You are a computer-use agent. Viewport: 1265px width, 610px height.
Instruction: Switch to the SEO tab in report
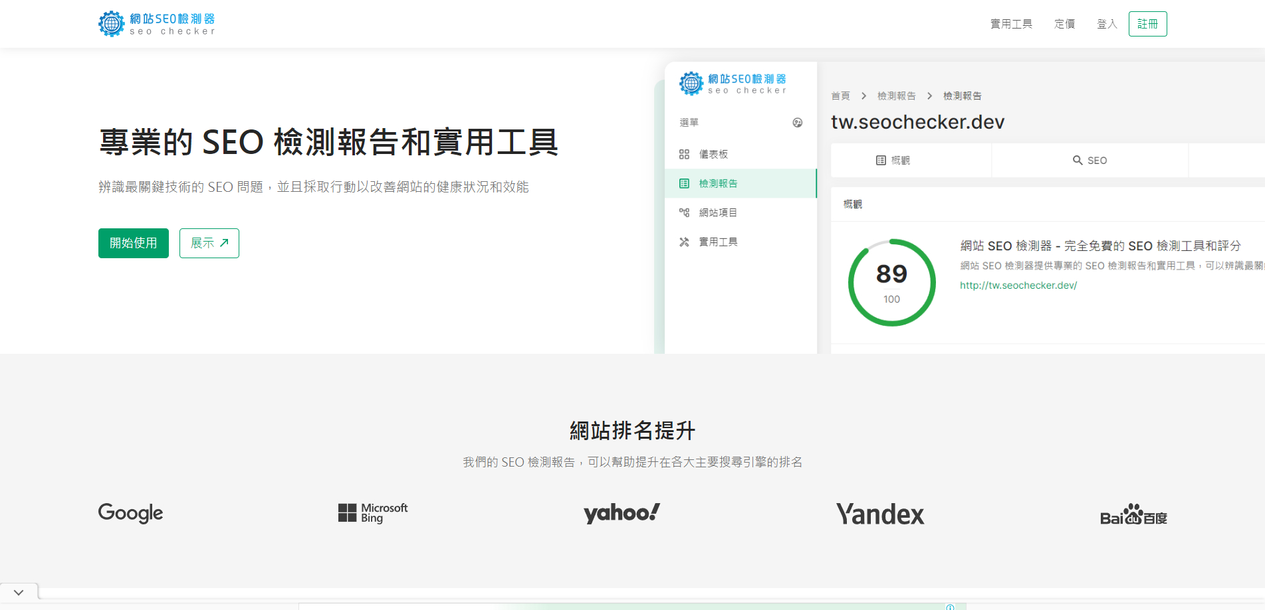(1090, 161)
